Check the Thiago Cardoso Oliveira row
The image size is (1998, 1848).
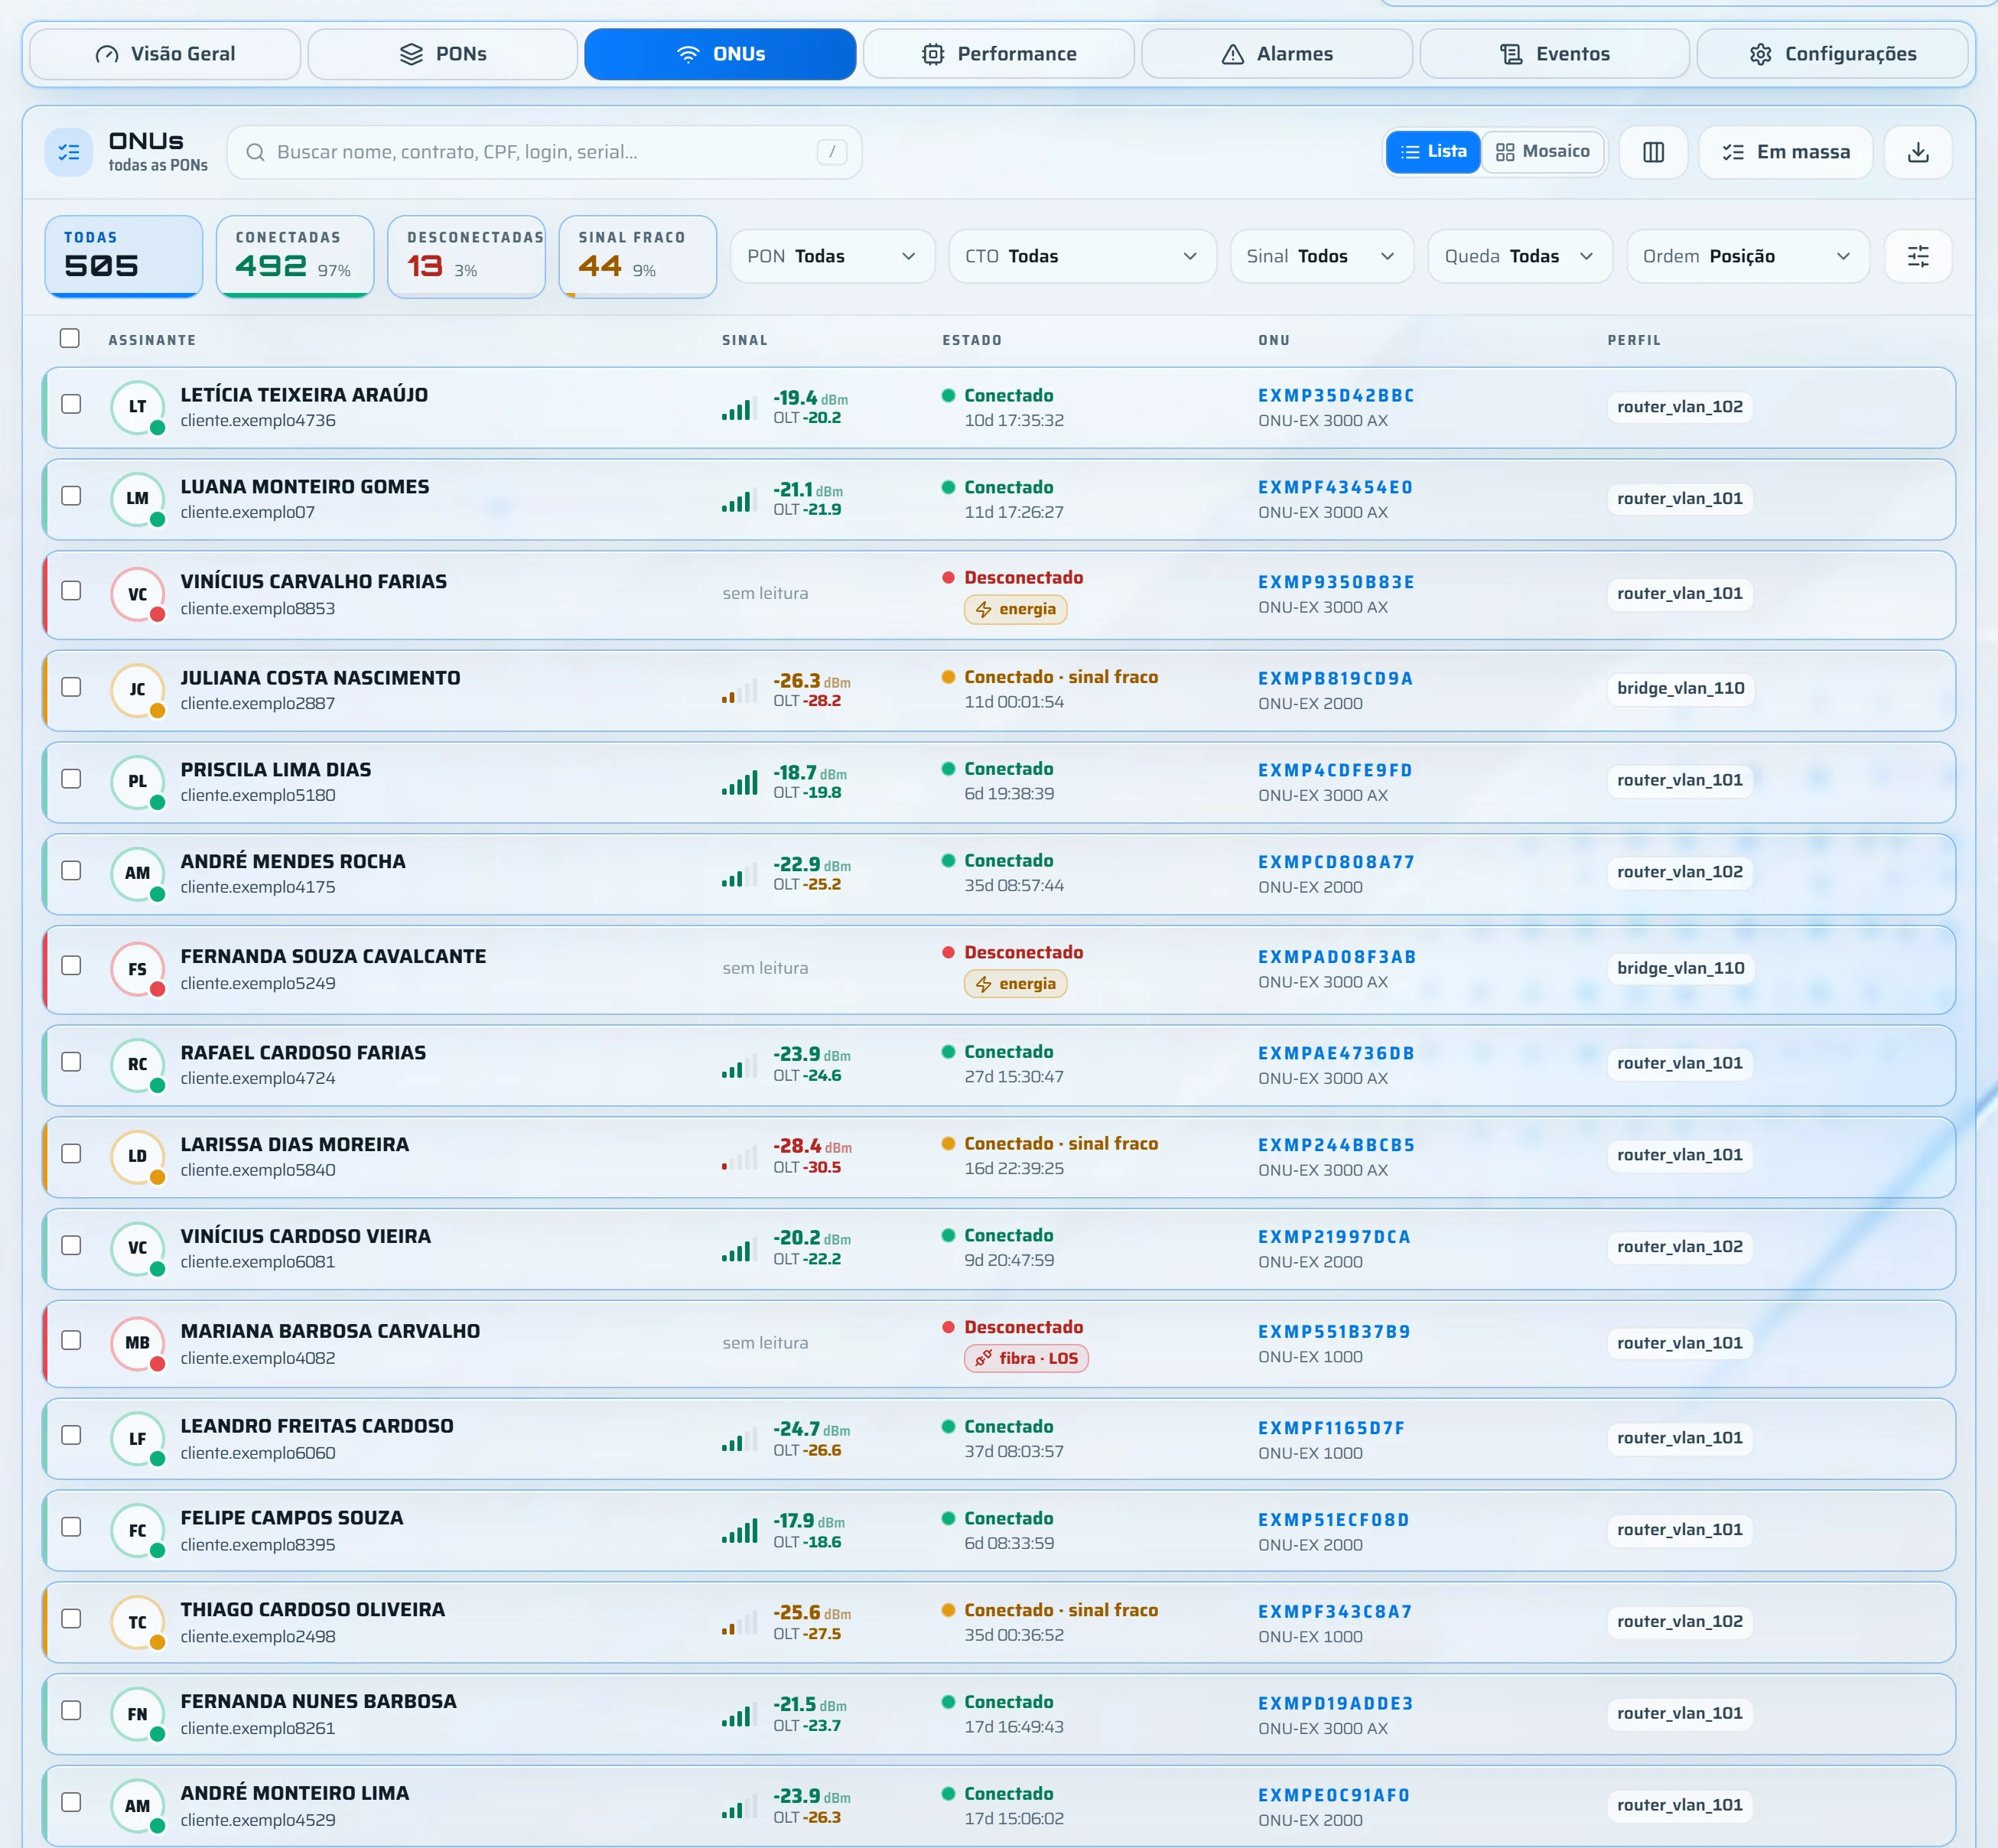[x=71, y=1619]
